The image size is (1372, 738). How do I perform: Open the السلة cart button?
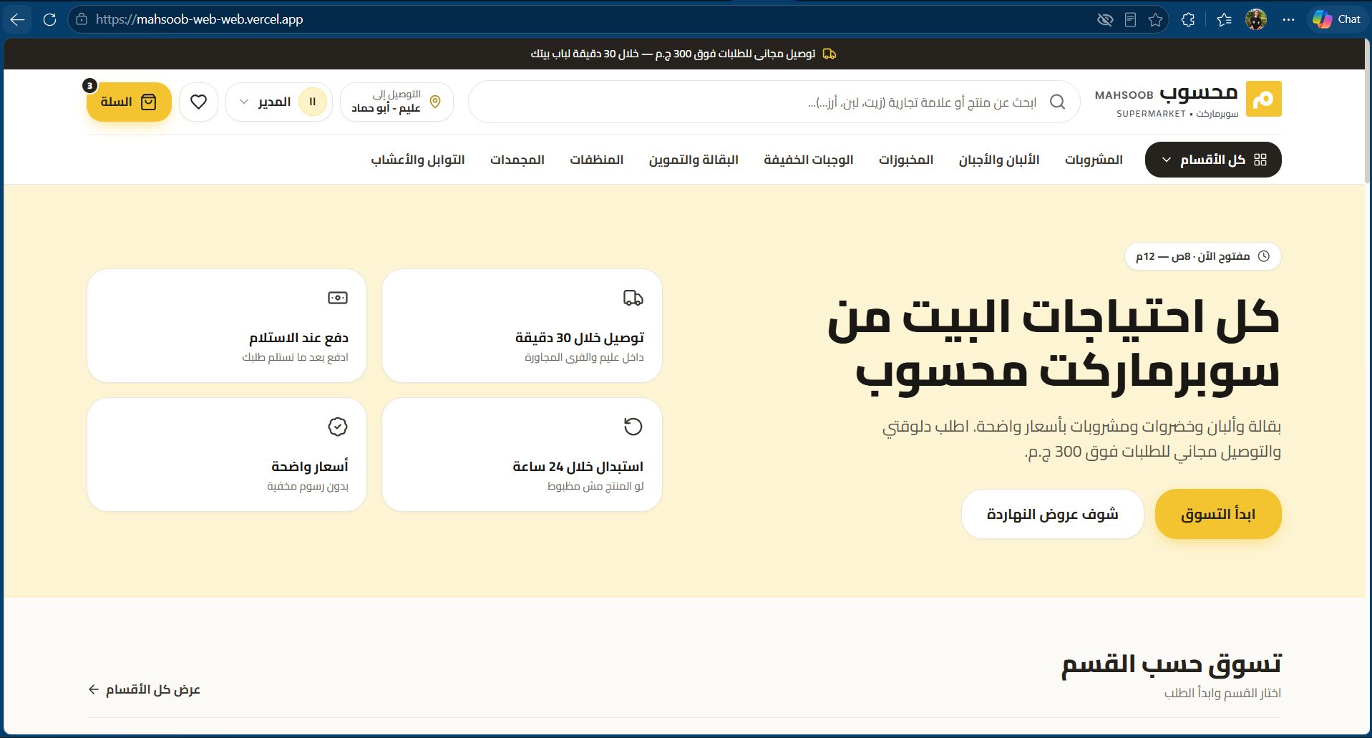click(x=129, y=102)
